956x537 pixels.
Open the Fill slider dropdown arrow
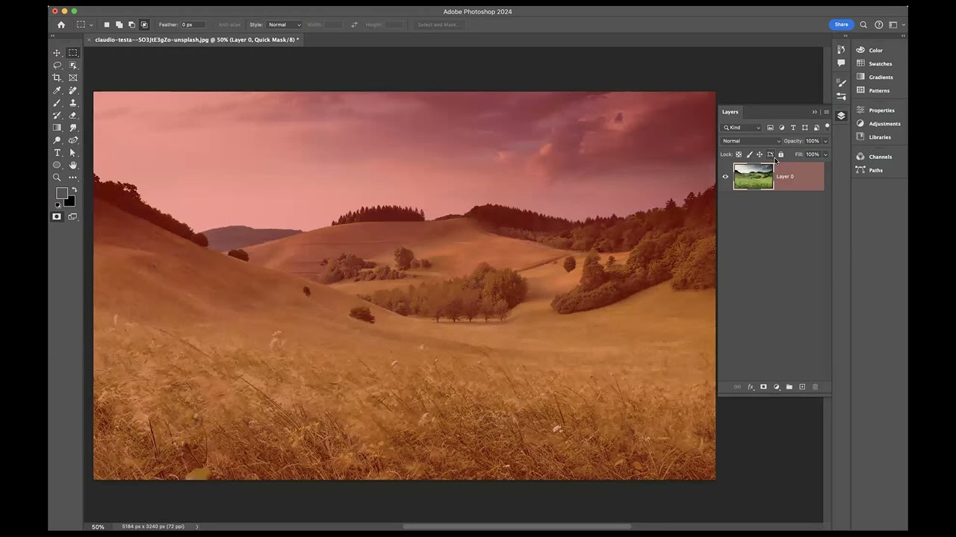[825, 154]
